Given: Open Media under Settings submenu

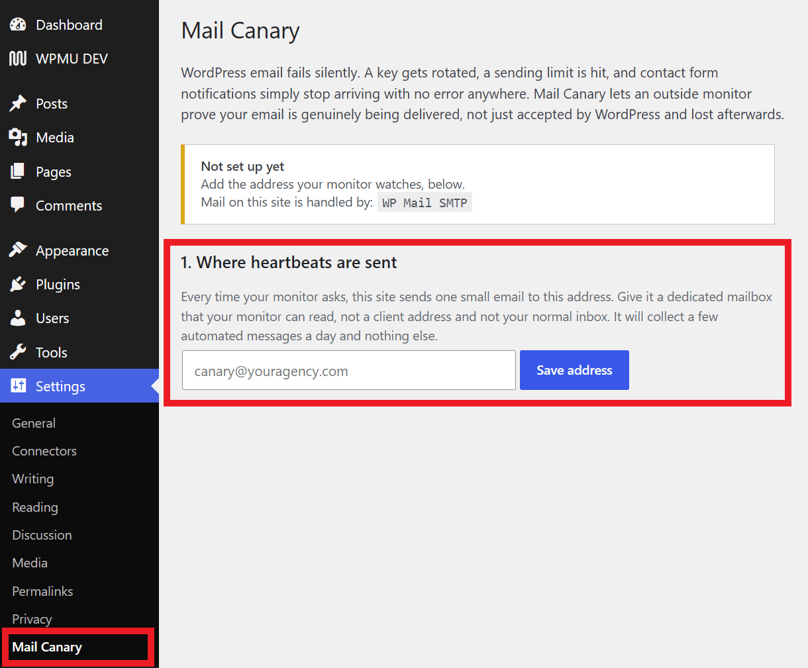Looking at the screenshot, I should [x=30, y=563].
